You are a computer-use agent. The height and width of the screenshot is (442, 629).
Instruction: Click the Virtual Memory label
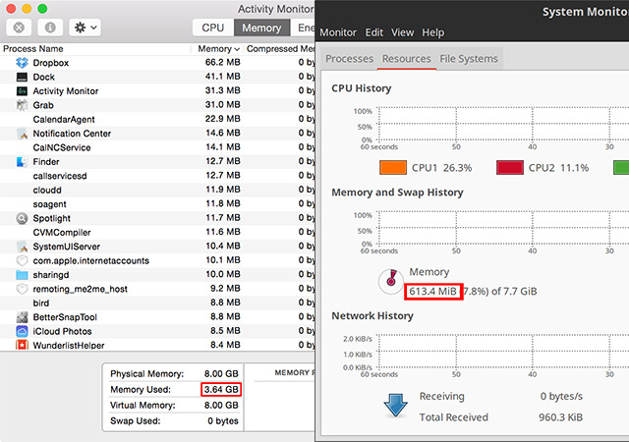[x=143, y=405]
